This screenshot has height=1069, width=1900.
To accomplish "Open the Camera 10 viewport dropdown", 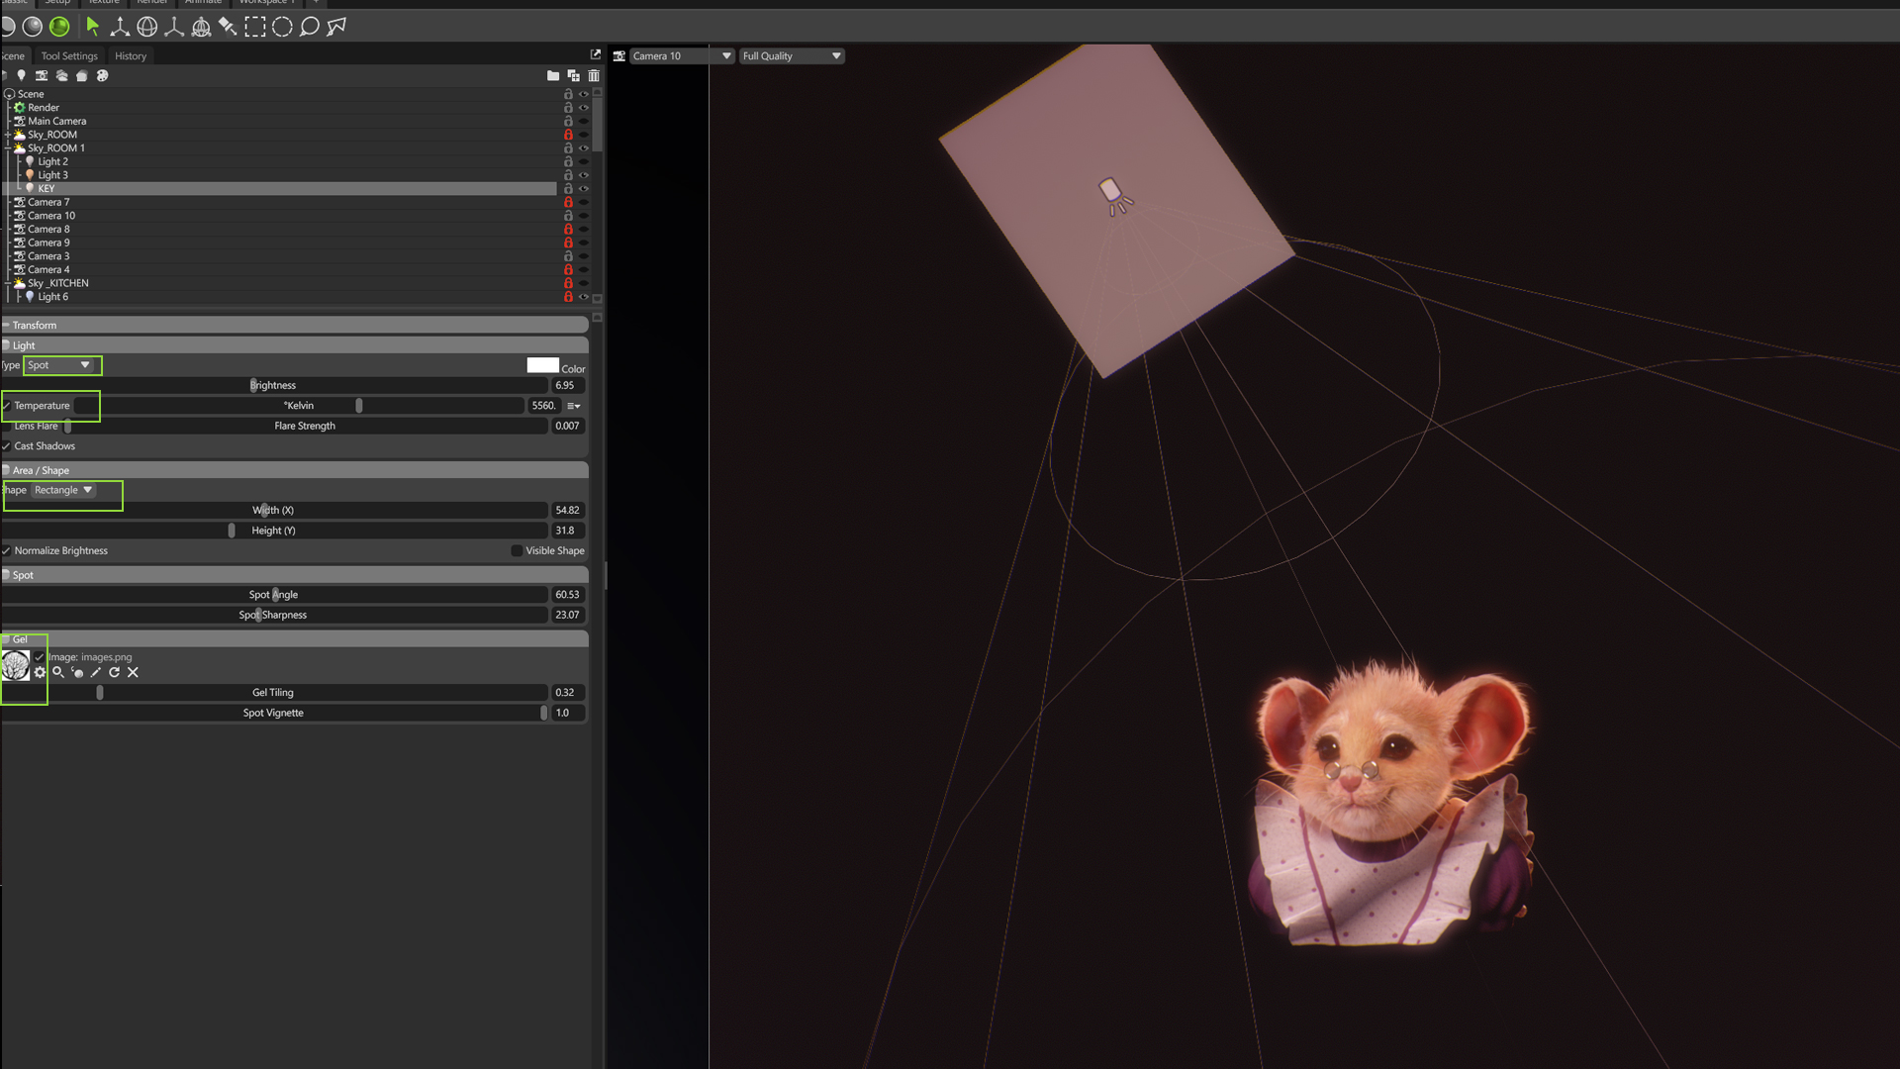I will (681, 56).
